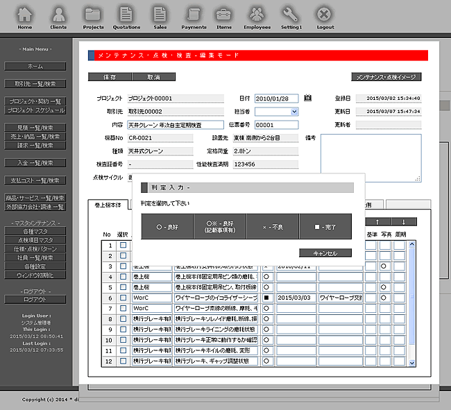Open 仕様・点検パターン menu item
The image size is (451, 410).
pyautogui.click(x=35, y=248)
